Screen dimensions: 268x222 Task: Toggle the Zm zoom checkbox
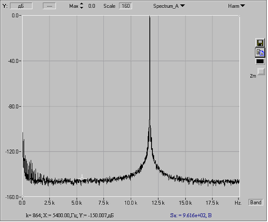click(x=261, y=71)
